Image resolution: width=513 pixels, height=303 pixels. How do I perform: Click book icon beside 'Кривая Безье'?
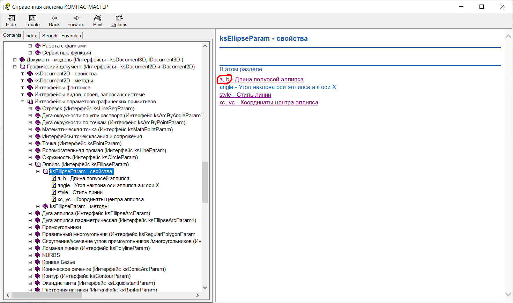pos(38,262)
